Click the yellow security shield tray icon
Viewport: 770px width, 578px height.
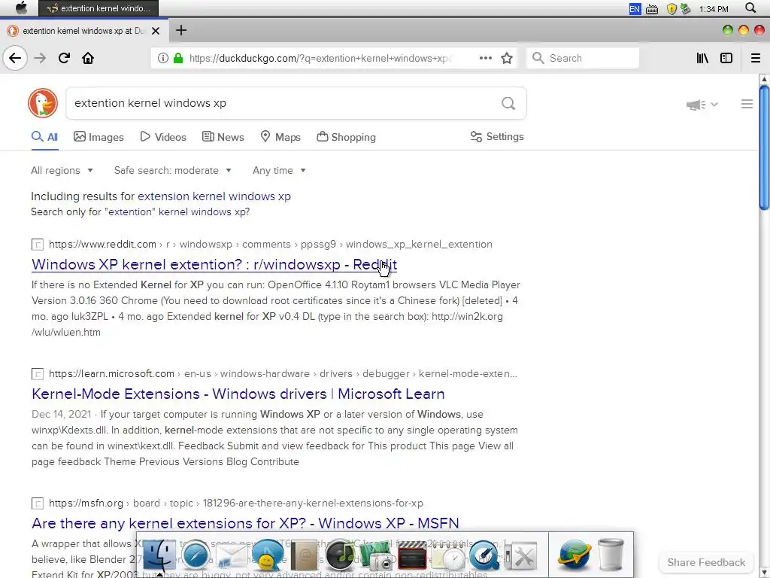(671, 9)
